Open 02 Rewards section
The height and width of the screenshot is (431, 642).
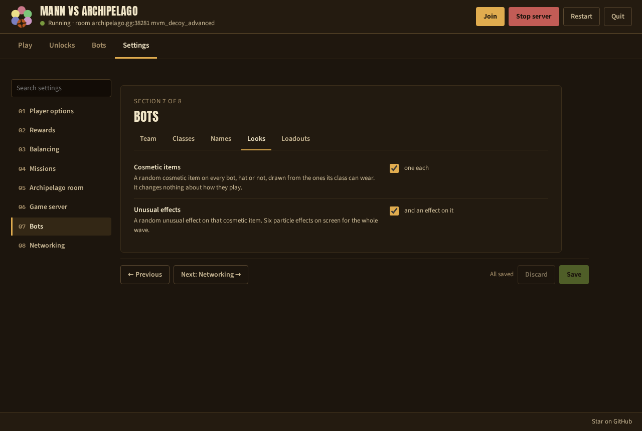[61, 130]
